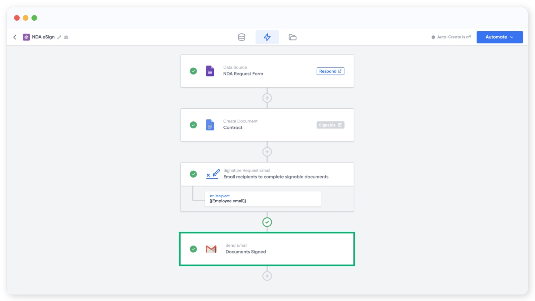Click the back arrow beside NDA eSign

point(15,37)
